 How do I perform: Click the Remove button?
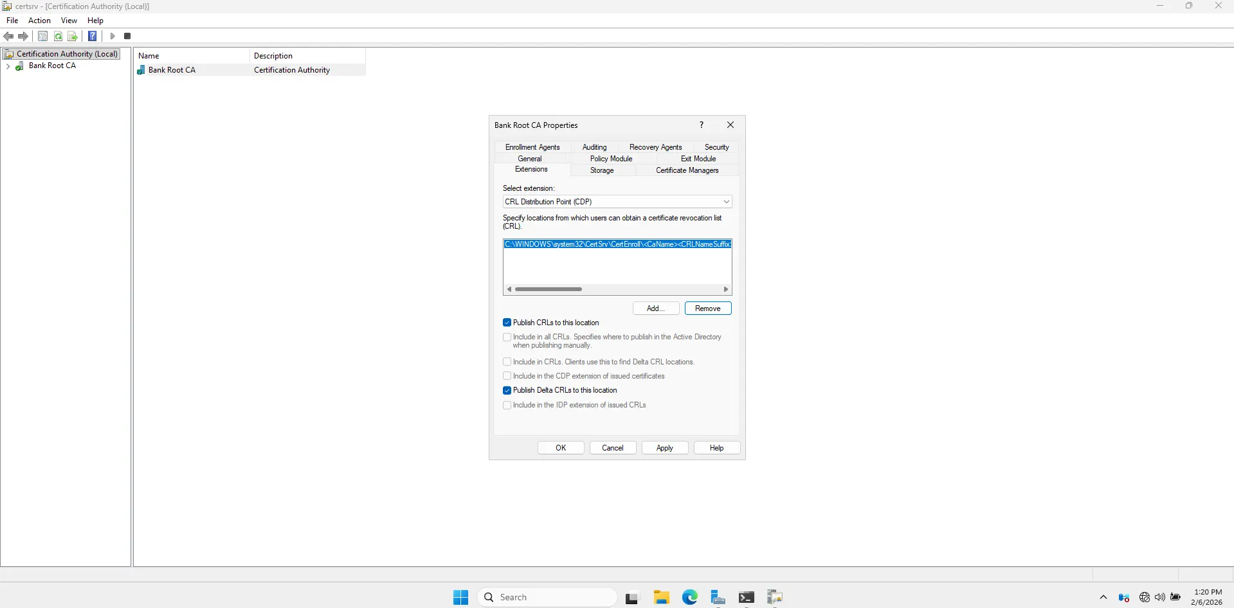708,308
